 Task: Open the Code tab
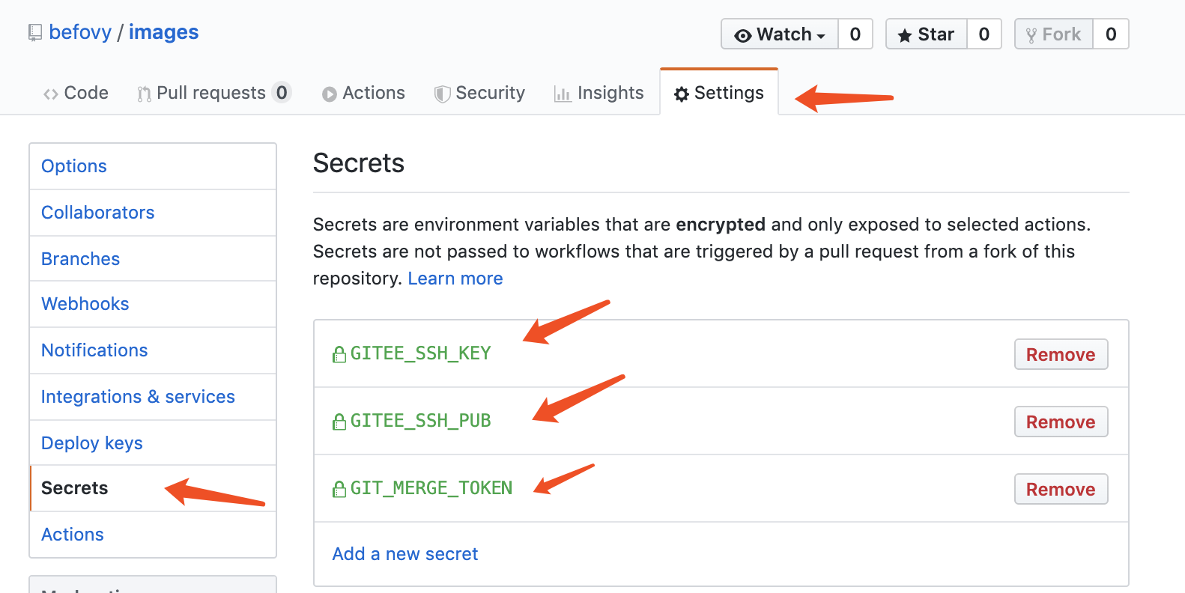(76, 93)
